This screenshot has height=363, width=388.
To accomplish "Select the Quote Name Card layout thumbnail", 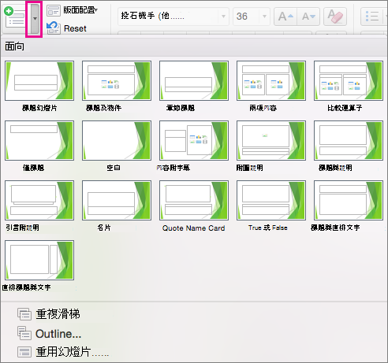I will [x=194, y=200].
